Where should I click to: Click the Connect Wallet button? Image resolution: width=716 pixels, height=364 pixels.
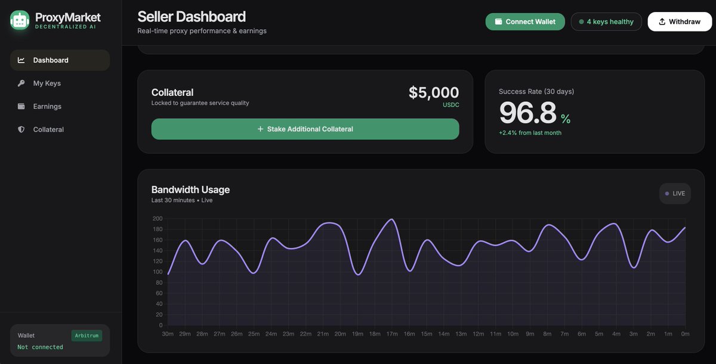pos(525,21)
